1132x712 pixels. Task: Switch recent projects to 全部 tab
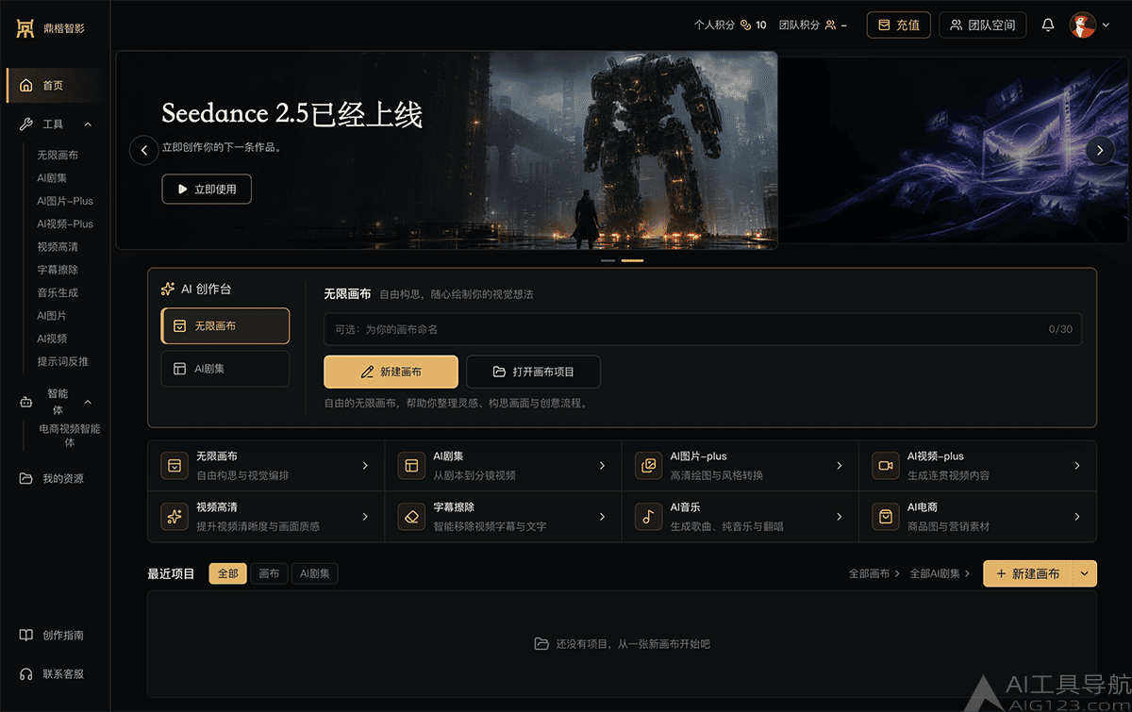coord(228,573)
